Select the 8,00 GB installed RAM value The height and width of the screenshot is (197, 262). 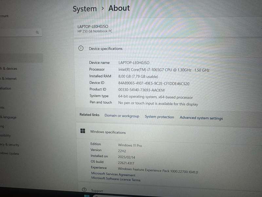138,77
